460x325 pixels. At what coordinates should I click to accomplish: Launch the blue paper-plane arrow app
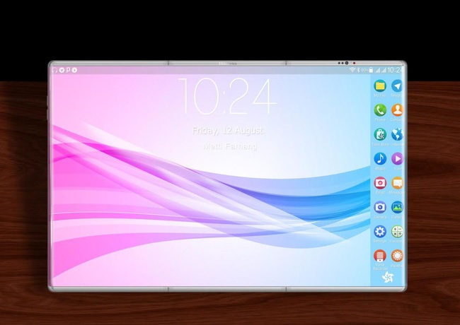click(x=397, y=85)
